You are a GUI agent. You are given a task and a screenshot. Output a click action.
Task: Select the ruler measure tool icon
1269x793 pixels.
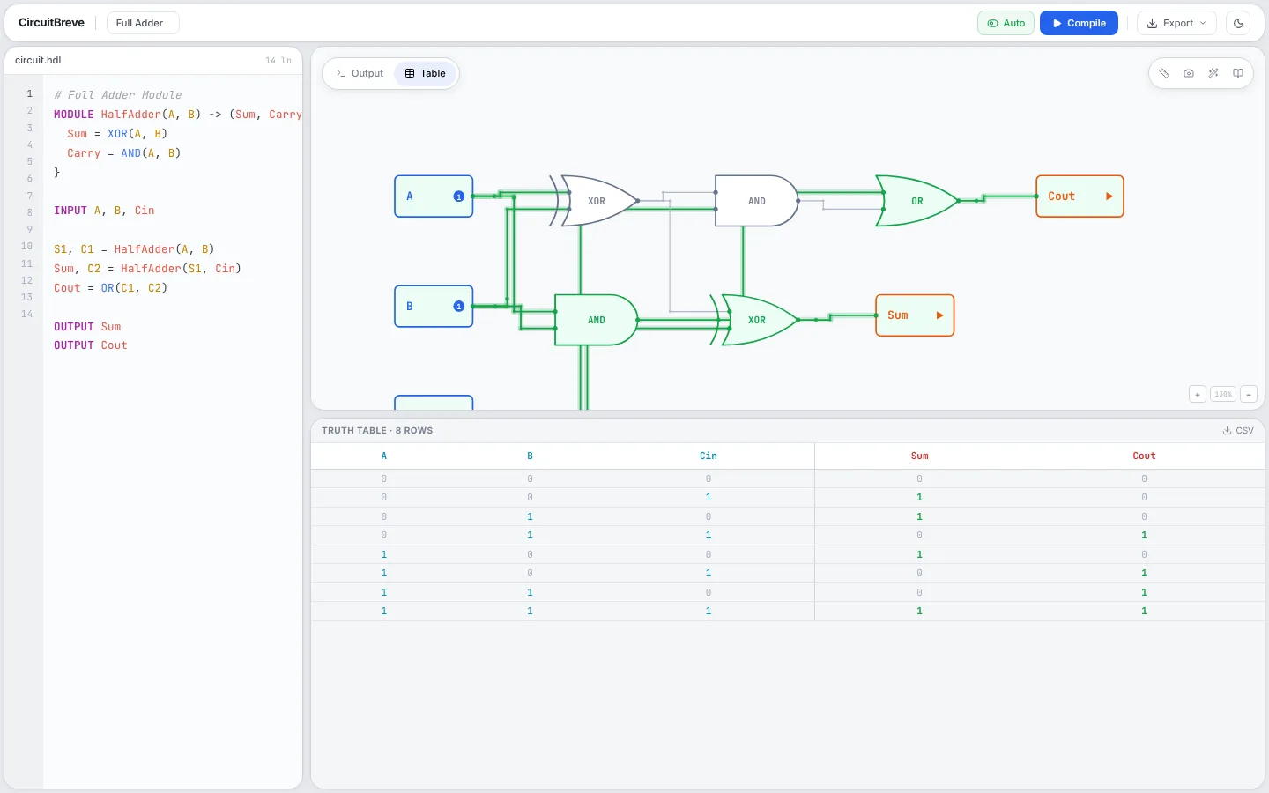point(1164,73)
